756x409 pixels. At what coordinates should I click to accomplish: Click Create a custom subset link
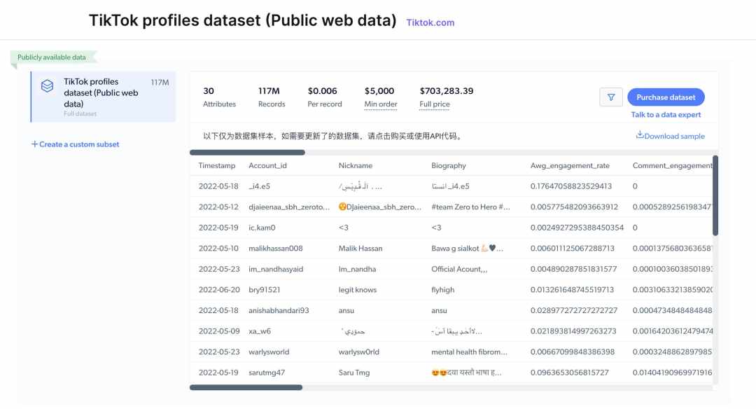pos(79,144)
